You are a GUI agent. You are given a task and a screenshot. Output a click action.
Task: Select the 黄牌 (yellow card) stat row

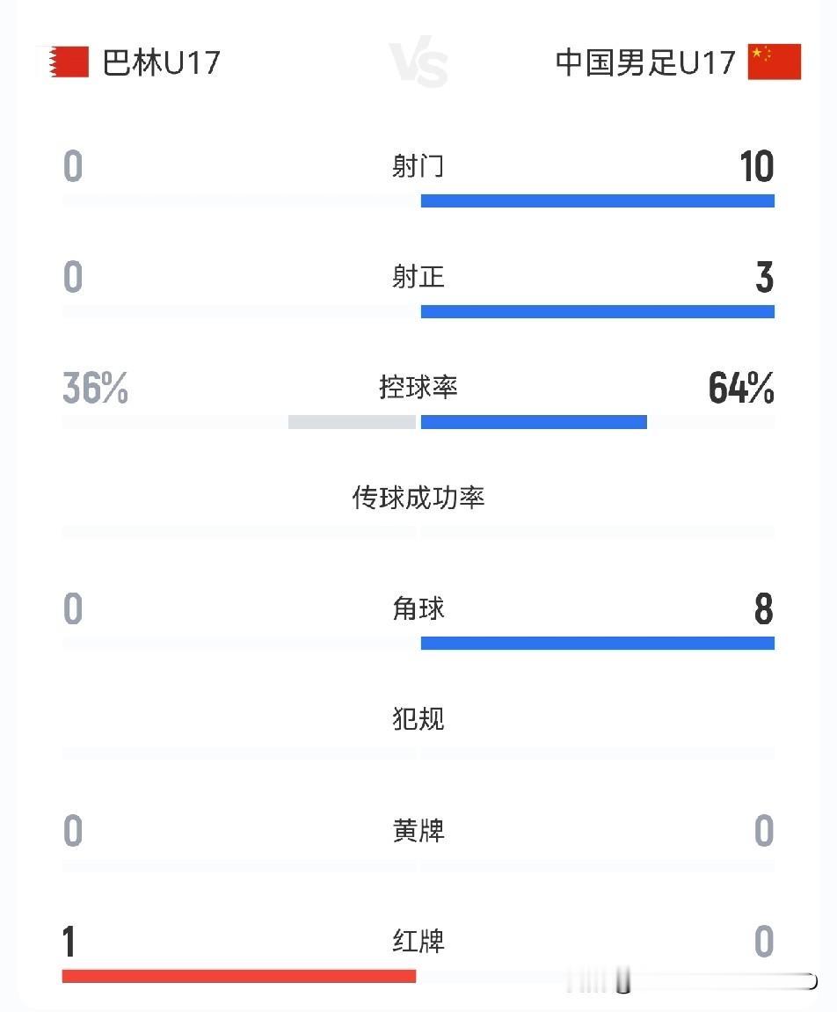coord(418,833)
